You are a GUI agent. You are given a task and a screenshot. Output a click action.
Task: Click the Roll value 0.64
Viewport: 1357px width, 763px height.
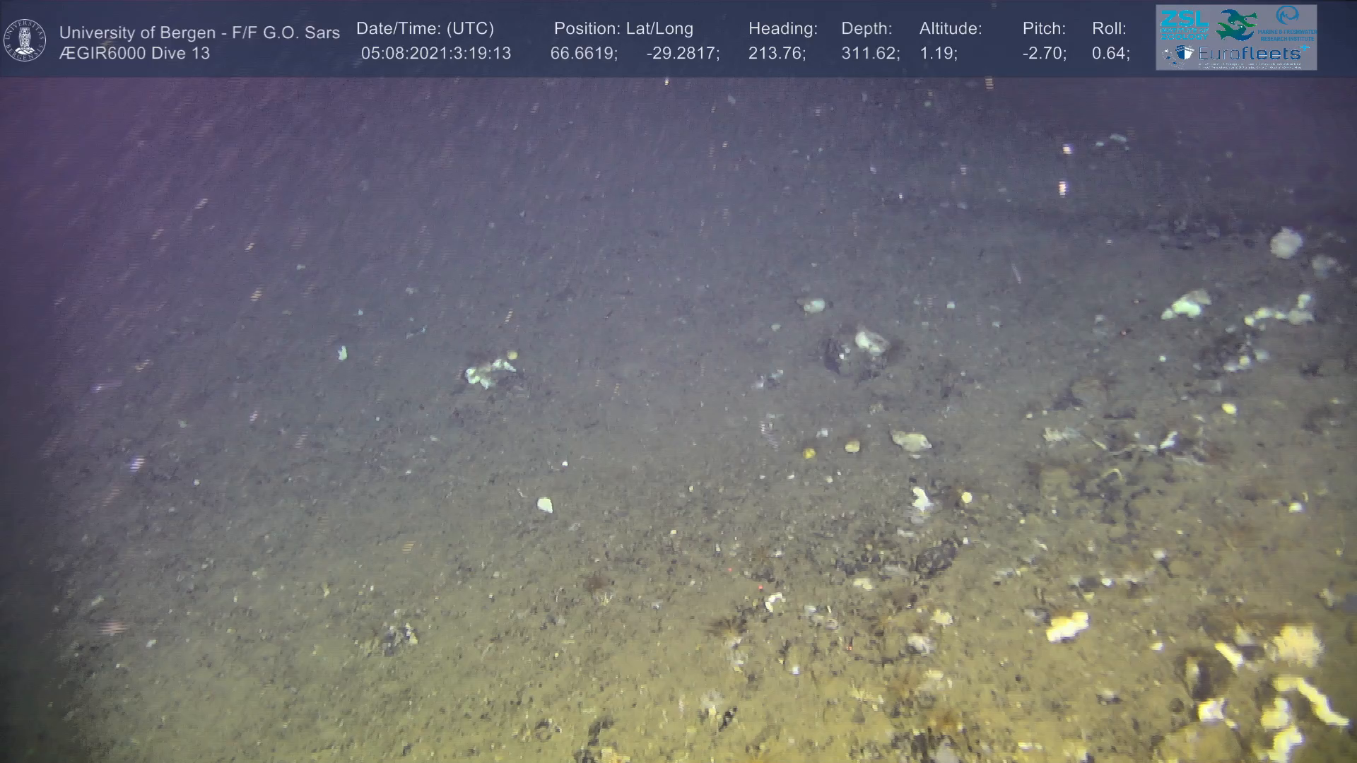tap(1110, 54)
